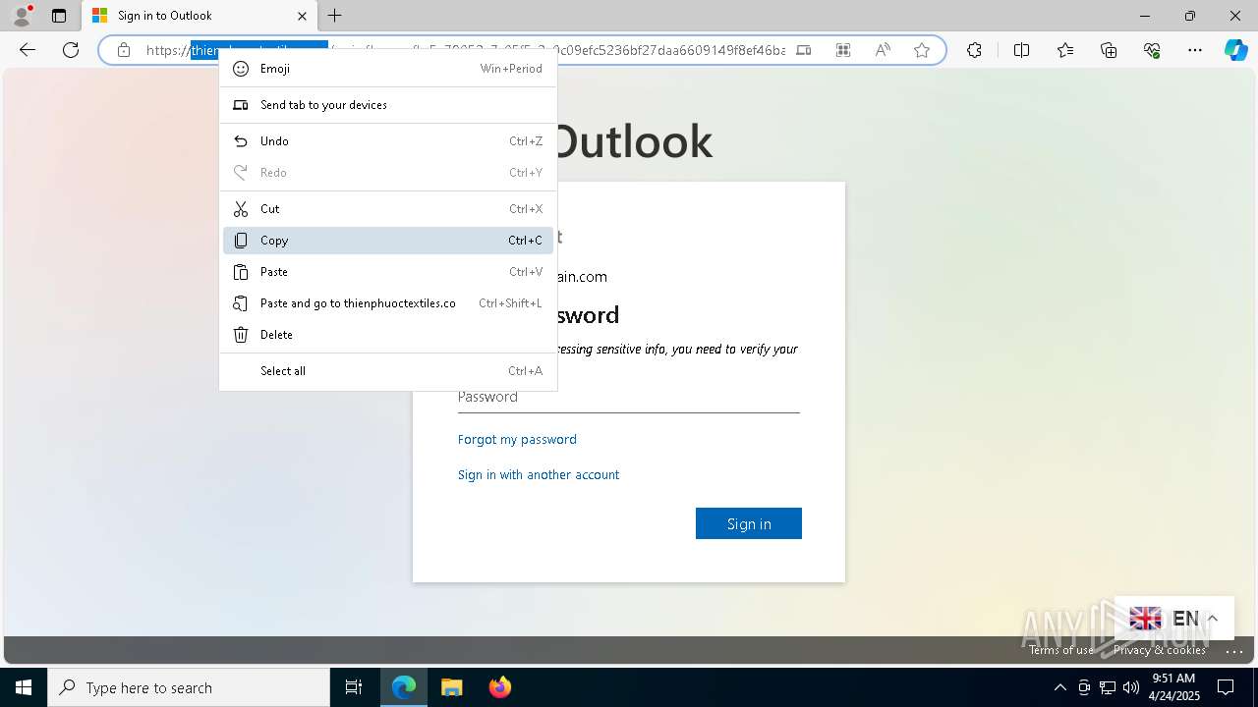Select the Sign in to Outlook tab
The height and width of the screenshot is (707, 1258).
coord(200,16)
